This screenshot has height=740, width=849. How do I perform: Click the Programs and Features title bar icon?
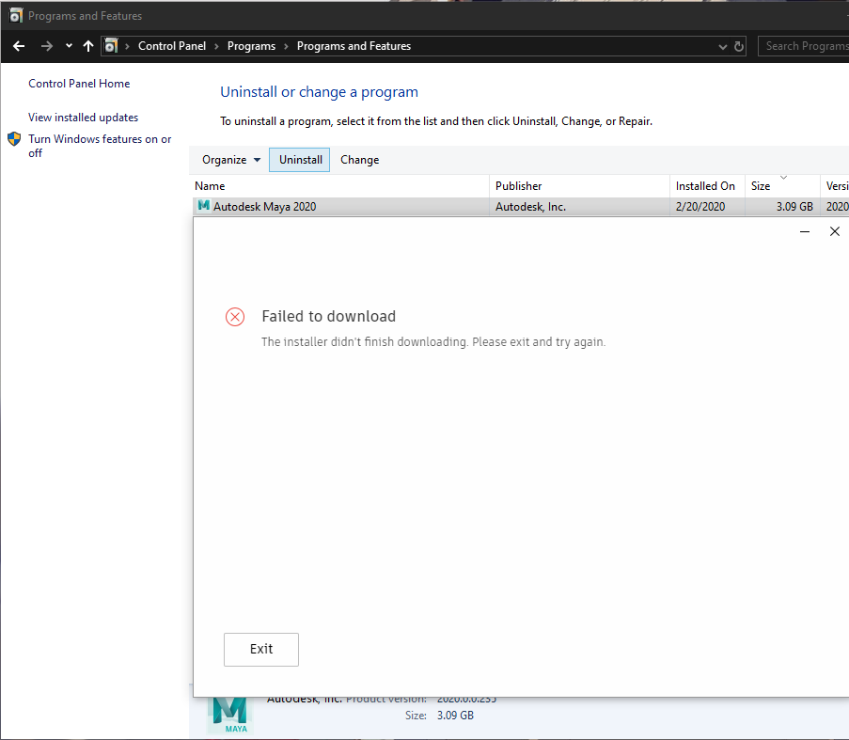pos(16,16)
